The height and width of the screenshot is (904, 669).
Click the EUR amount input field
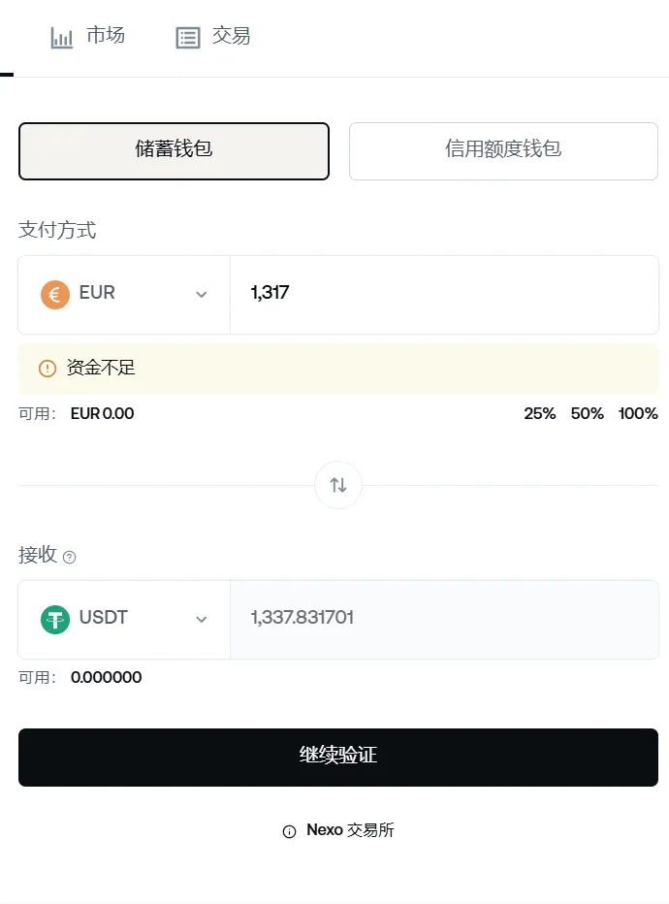point(444,294)
